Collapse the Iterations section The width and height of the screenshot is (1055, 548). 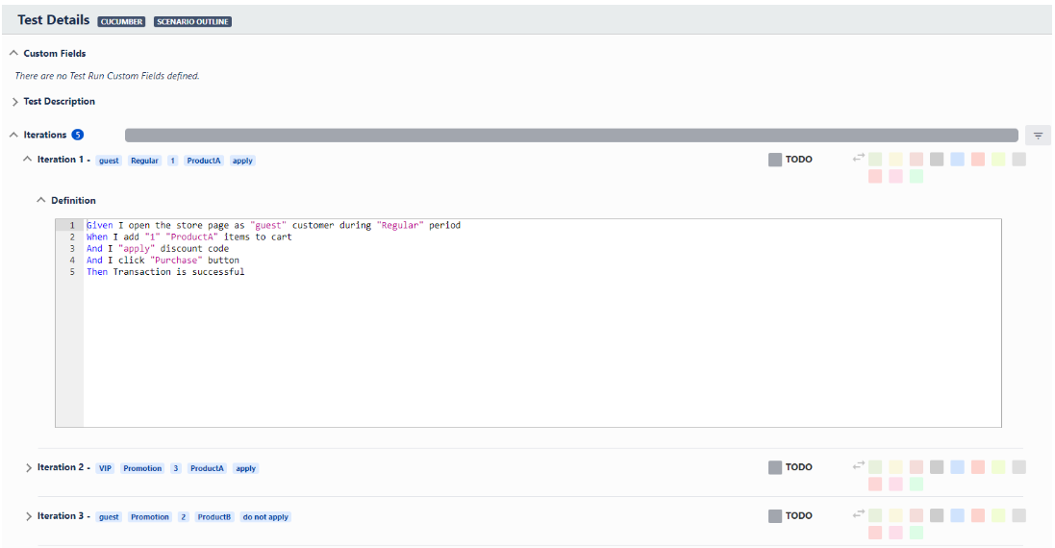coord(13,135)
